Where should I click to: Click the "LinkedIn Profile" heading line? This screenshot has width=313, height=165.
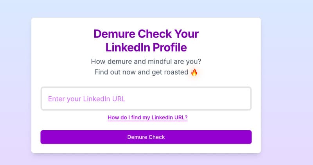coord(146,48)
